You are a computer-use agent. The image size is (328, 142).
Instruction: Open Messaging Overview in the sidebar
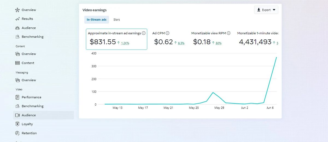(28, 80)
